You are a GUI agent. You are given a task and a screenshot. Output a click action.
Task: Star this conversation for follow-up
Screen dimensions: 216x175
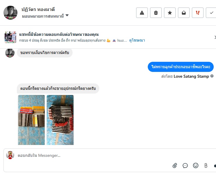[170, 13]
